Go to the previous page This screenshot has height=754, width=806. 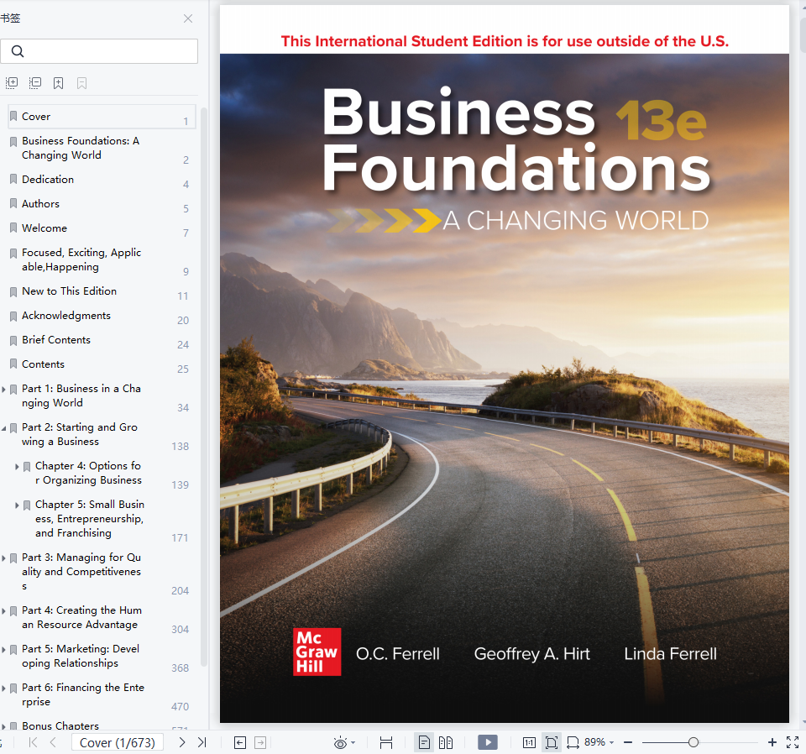pos(53,742)
